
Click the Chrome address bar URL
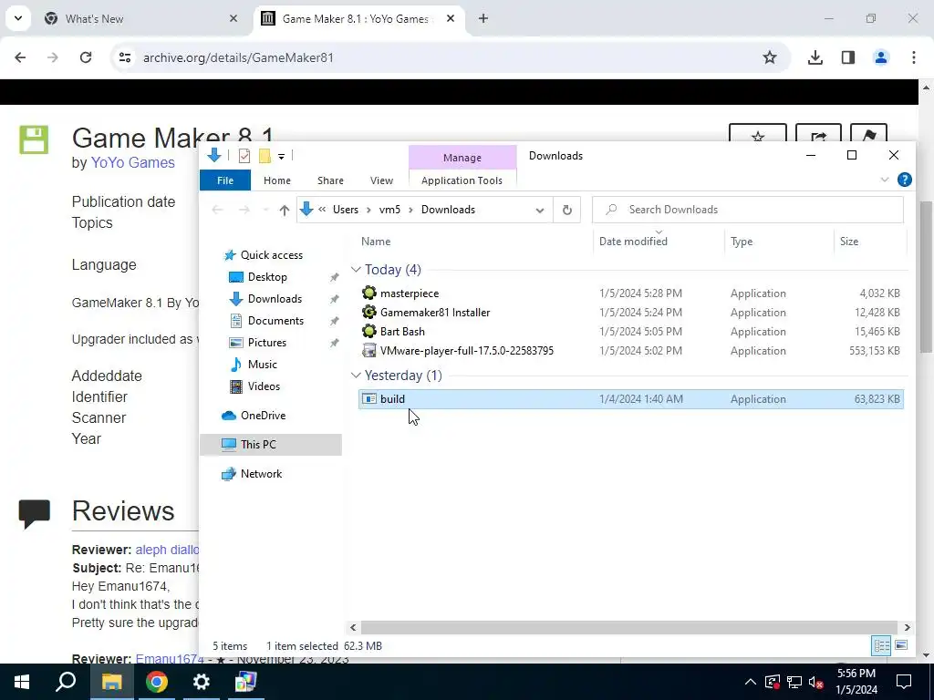238,57
